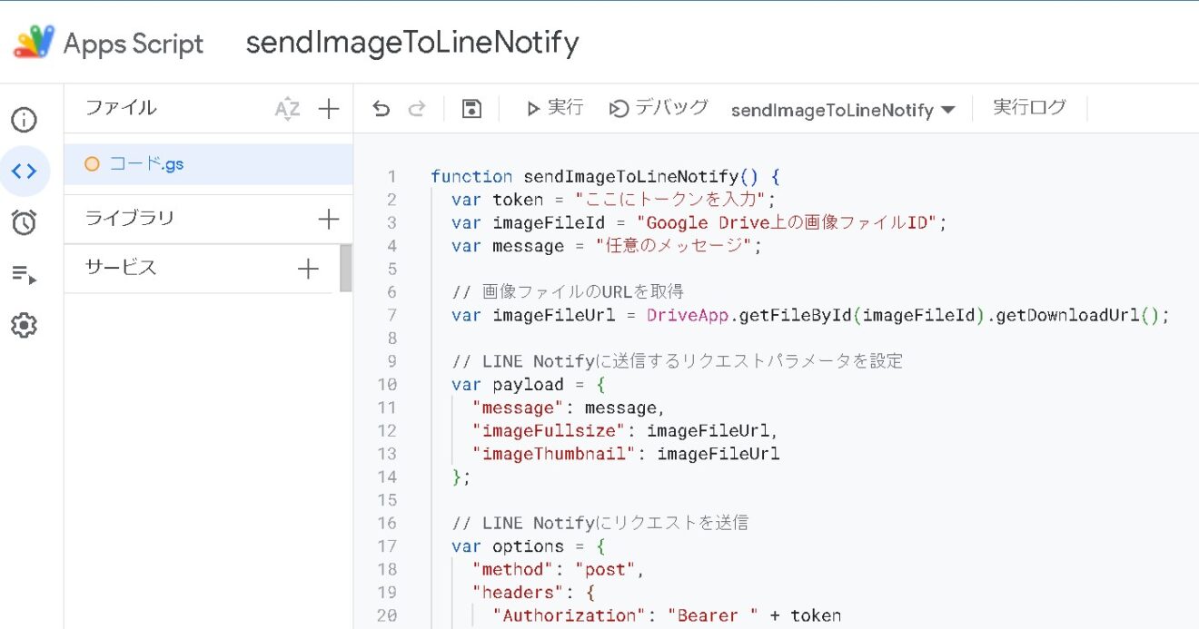Add a new service with the plus button
1199x629 pixels.
point(308,269)
